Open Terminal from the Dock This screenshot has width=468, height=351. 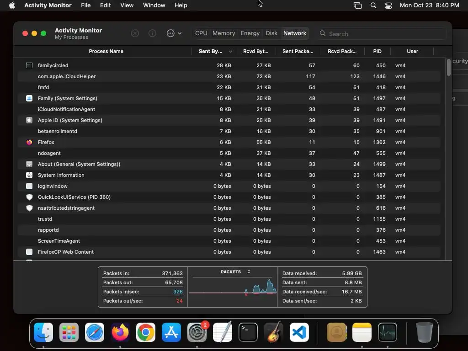(248, 332)
